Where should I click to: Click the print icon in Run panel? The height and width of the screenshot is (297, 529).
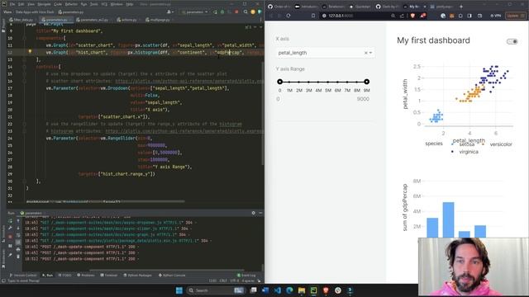18,249
